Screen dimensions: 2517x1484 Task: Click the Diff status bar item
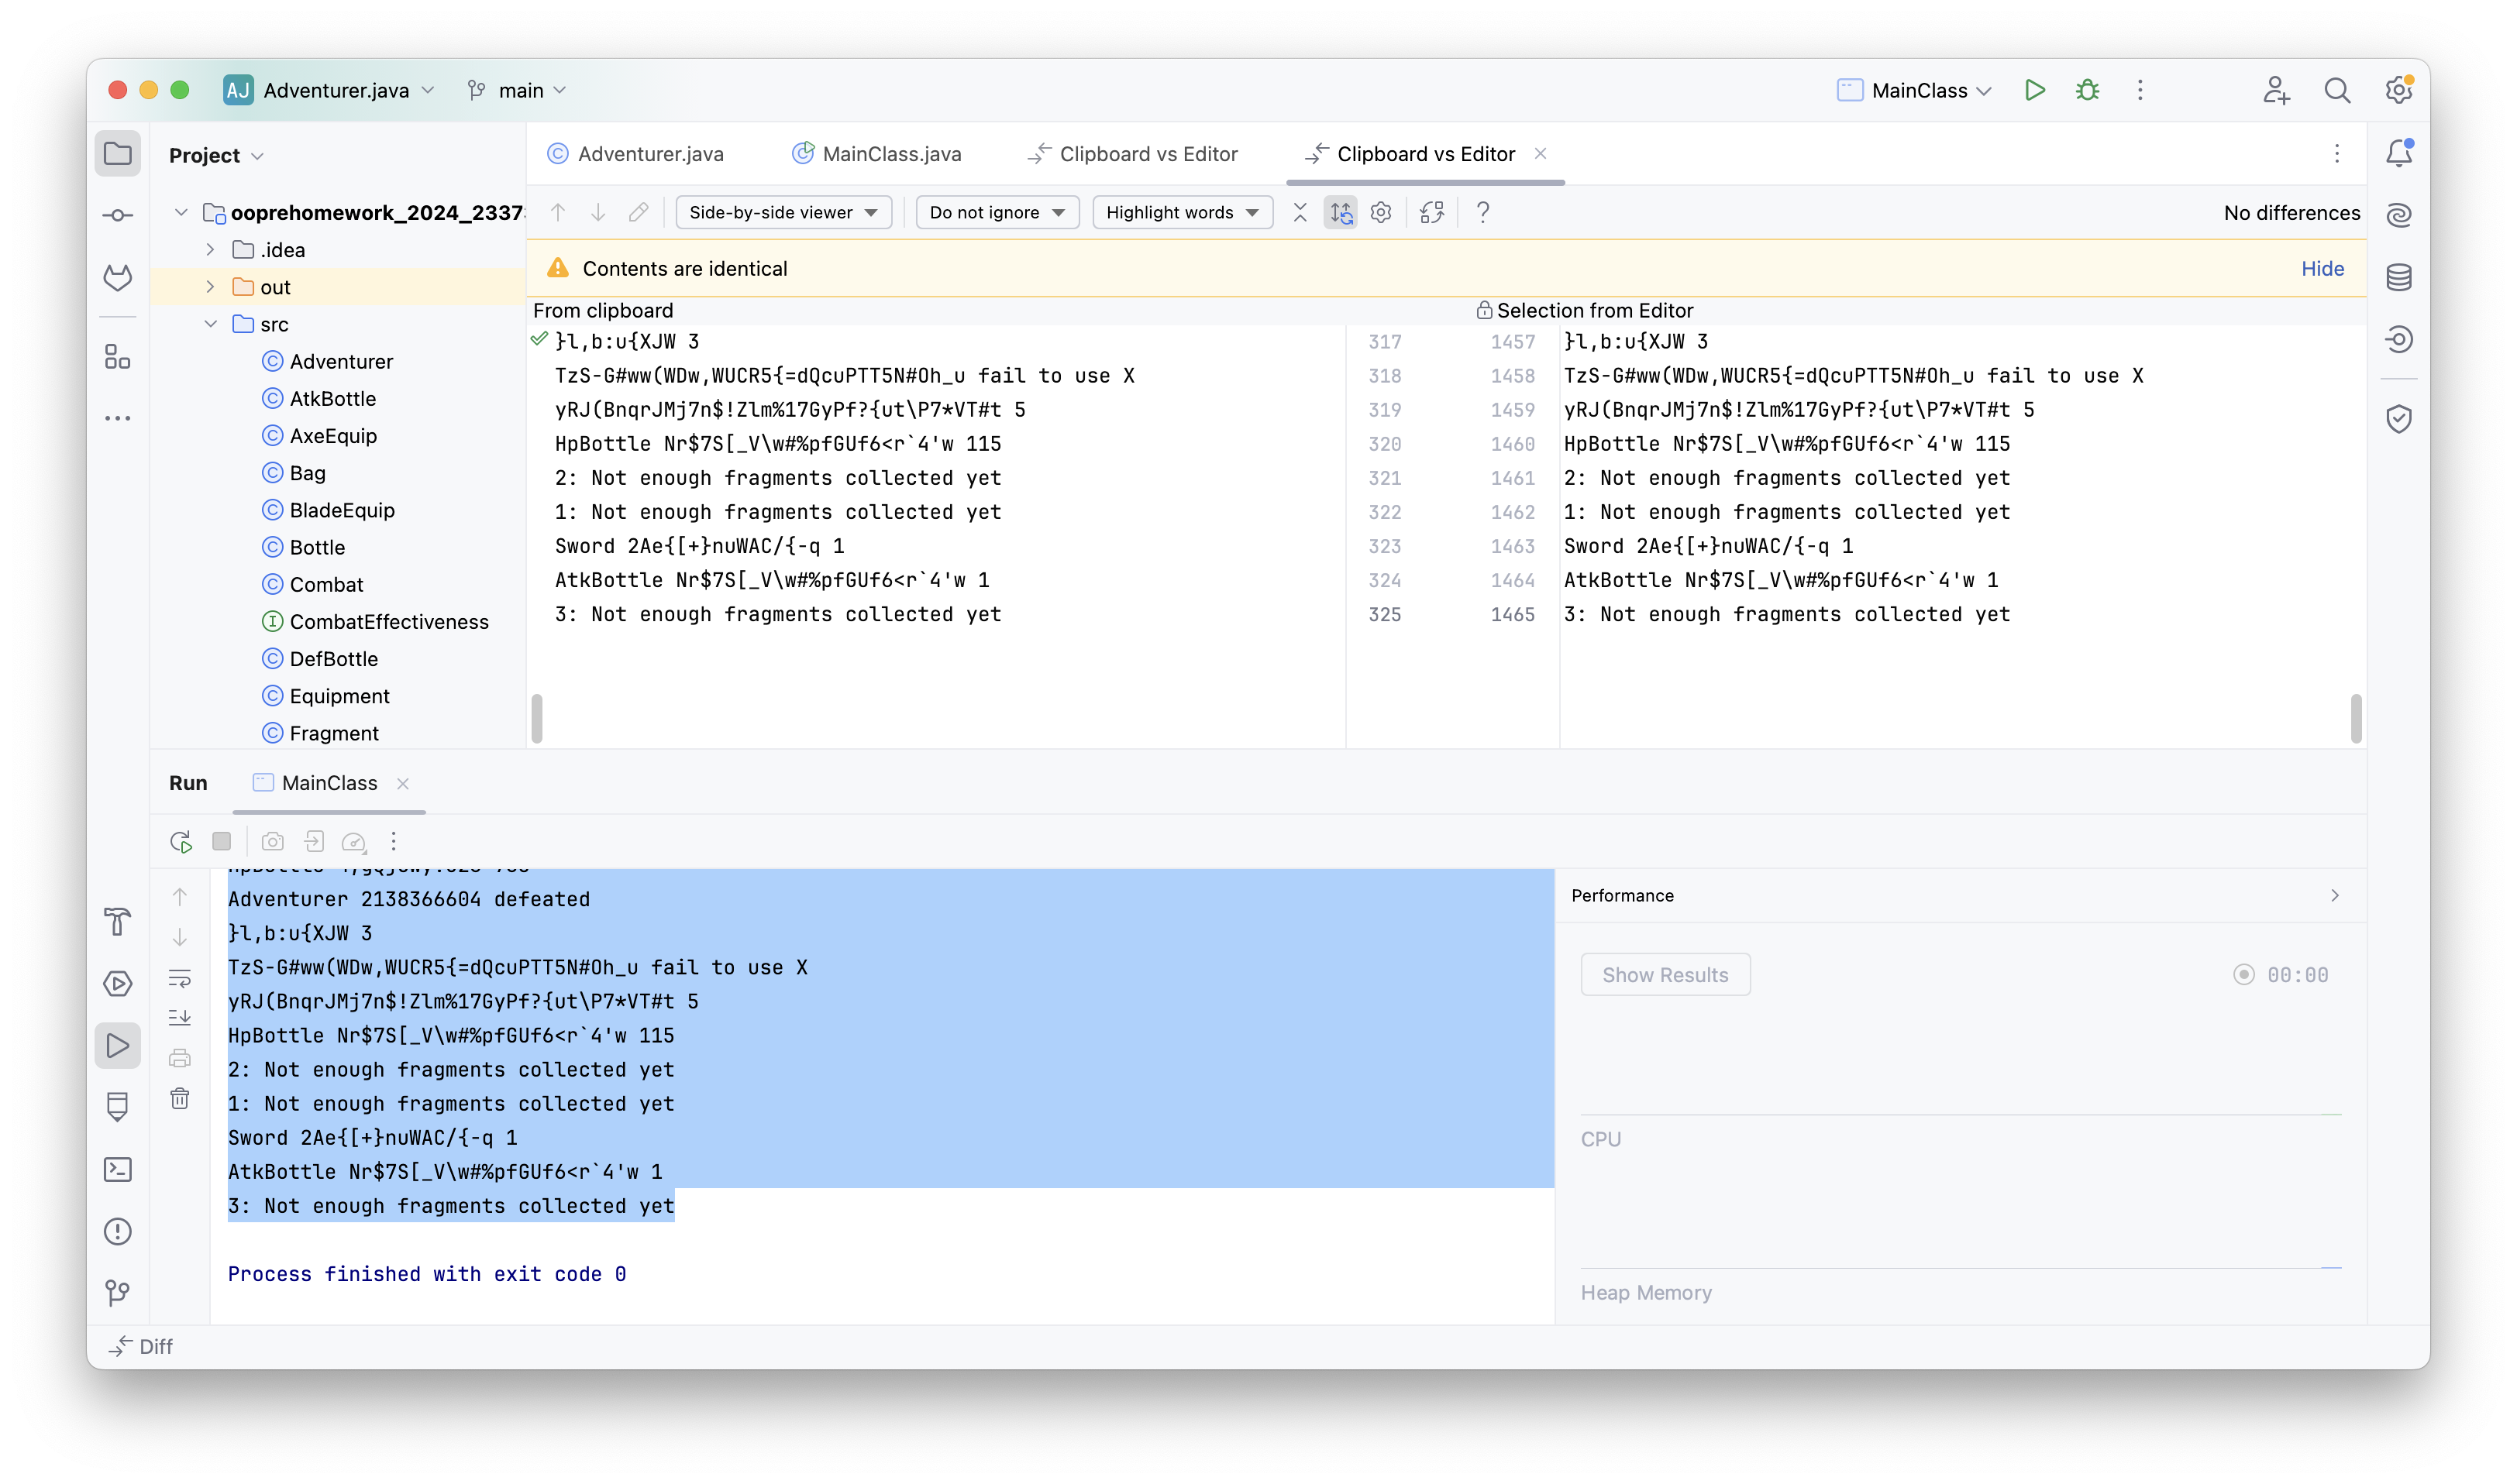coord(141,1346)
